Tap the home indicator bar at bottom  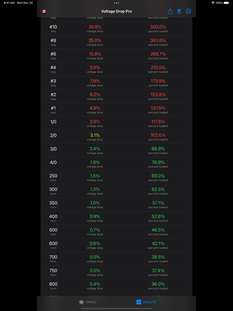(x=116, y=308)
